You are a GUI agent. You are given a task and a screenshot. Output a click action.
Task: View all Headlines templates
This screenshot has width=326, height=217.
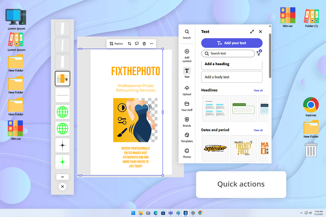pyautogui.click(x=258, y=91)
